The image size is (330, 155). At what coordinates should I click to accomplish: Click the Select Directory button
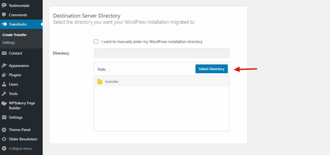tap(211, 69)
